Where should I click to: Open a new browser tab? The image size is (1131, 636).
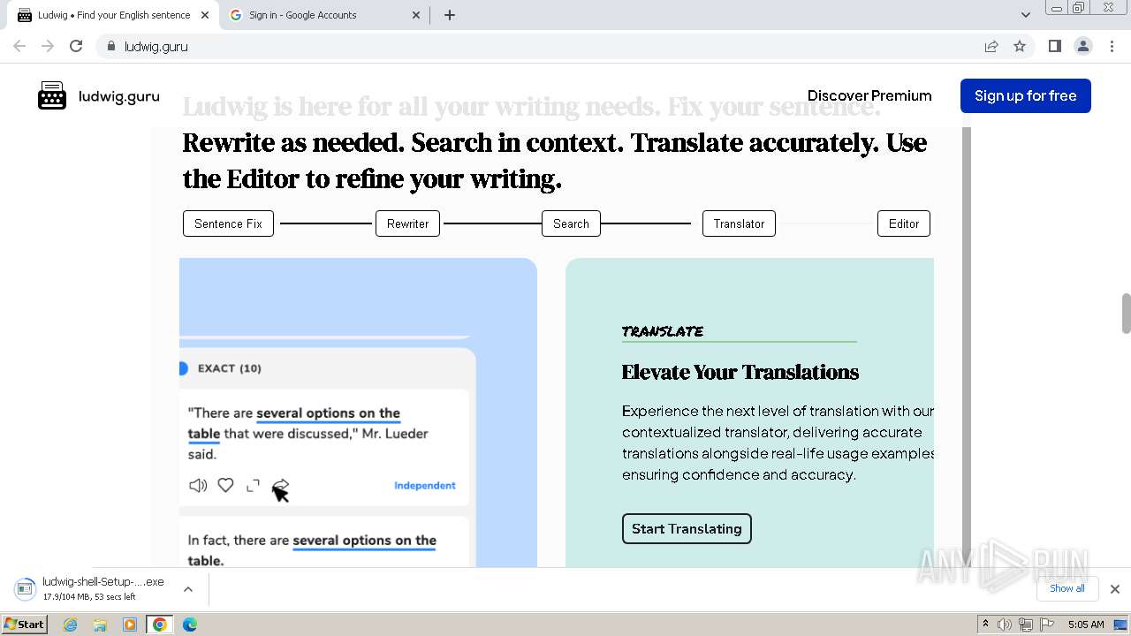pyautogui.click(x=449, y=15)
